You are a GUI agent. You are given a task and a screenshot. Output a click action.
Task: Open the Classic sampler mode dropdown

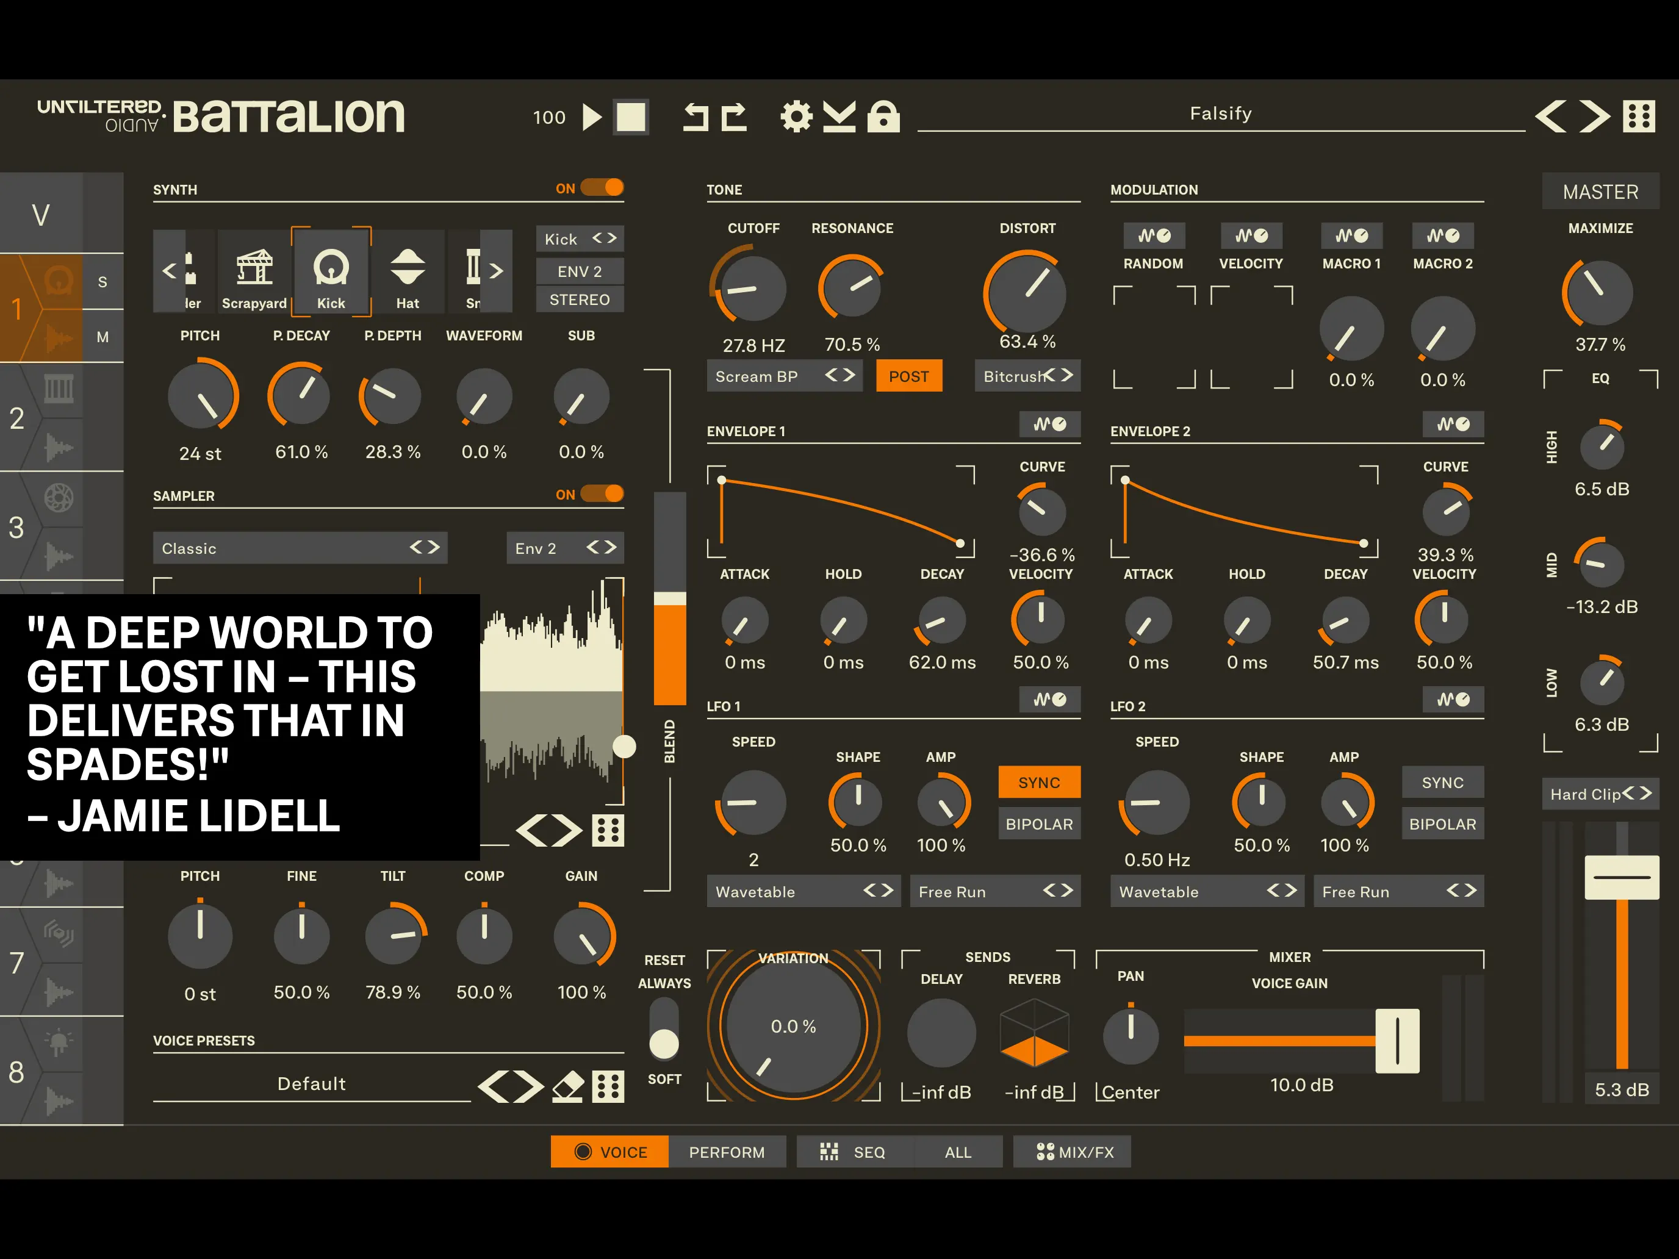(300, 548)
